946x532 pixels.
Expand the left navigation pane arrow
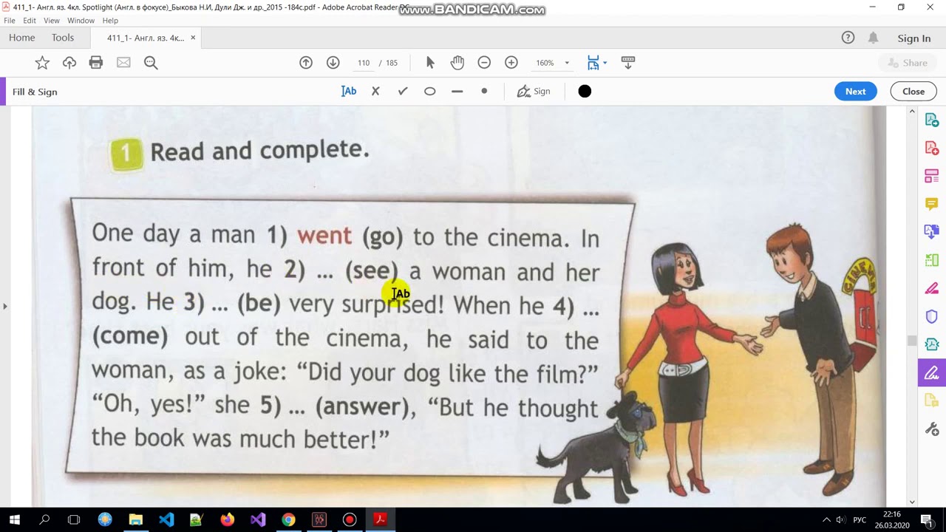(x=5, y=306)
